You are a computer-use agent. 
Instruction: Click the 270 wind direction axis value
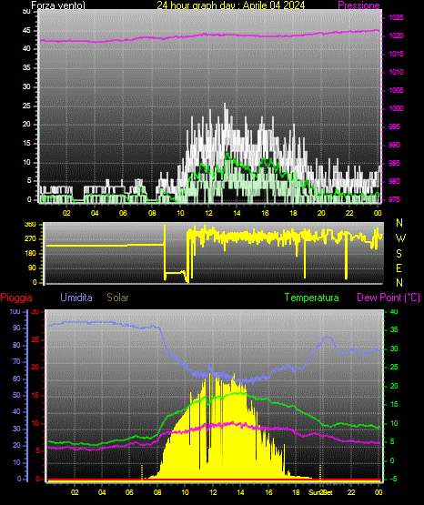coord(30,239)
